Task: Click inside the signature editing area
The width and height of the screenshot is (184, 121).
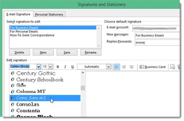Action: (133, 94)
